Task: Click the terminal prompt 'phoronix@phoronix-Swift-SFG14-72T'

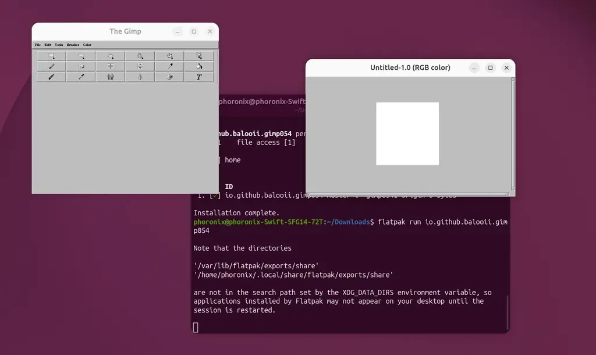Action: 258,222
